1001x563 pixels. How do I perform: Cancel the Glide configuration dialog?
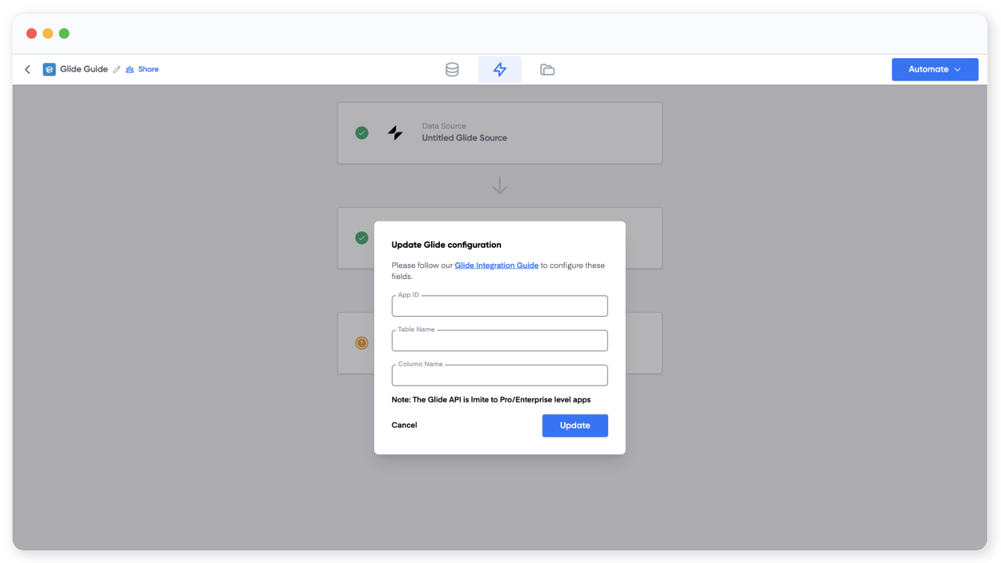pos(404,425)
